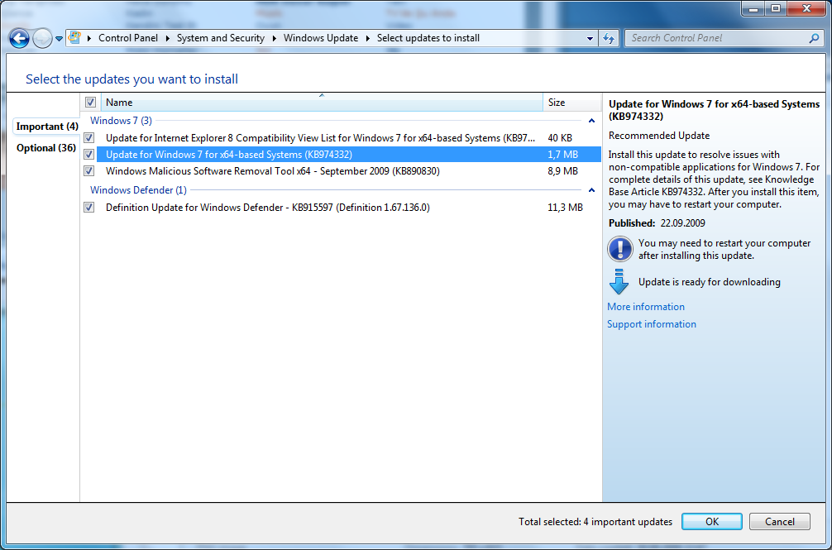
Task: Minimize the Windows Update window
Action: [753, 8]
